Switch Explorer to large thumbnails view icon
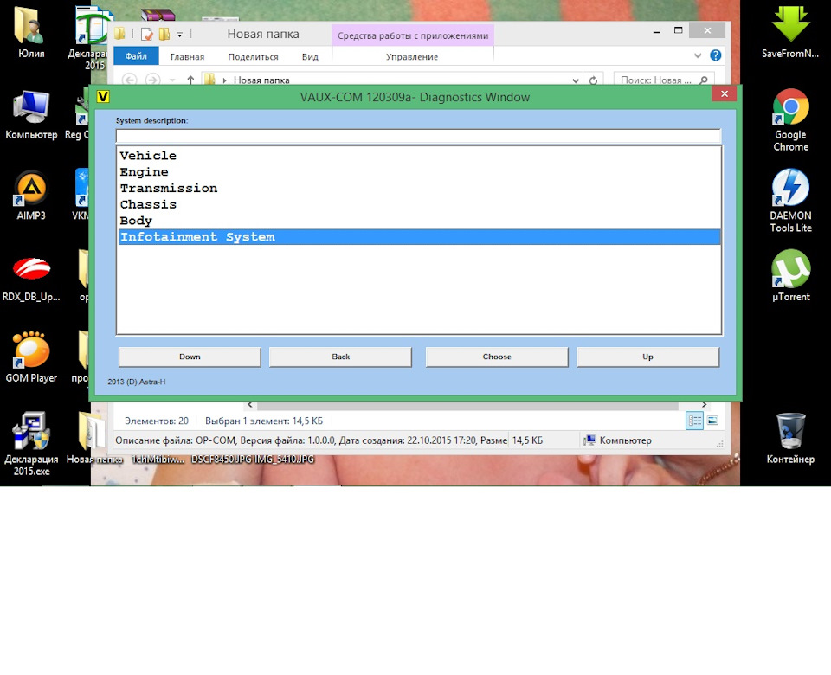831x675 pixels. (712, 421)
